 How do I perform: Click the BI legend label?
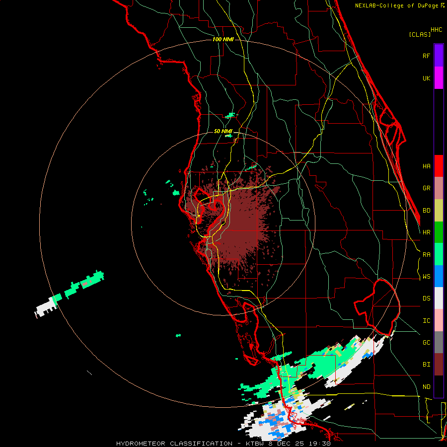(x=427, y=365)
